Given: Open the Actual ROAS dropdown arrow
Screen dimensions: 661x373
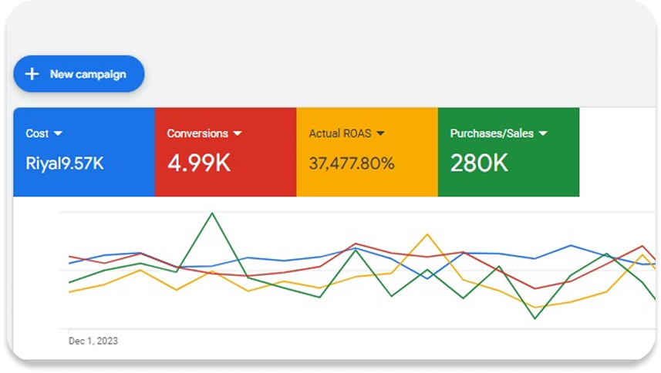Looking at the screenshot, I should 380,133.
